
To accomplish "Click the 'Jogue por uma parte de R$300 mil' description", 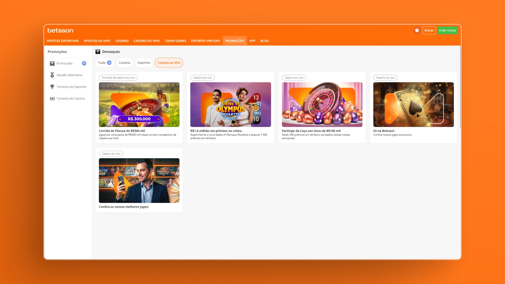I will pyautogui.click(x=138, y=136).
